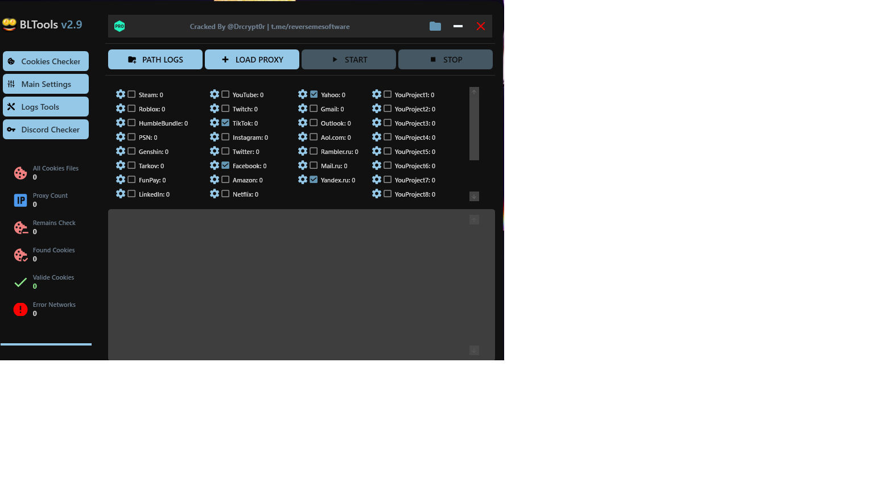The image size is (874, 491).
Task: Open settings gear for Twitter
Action: [215, 151]
